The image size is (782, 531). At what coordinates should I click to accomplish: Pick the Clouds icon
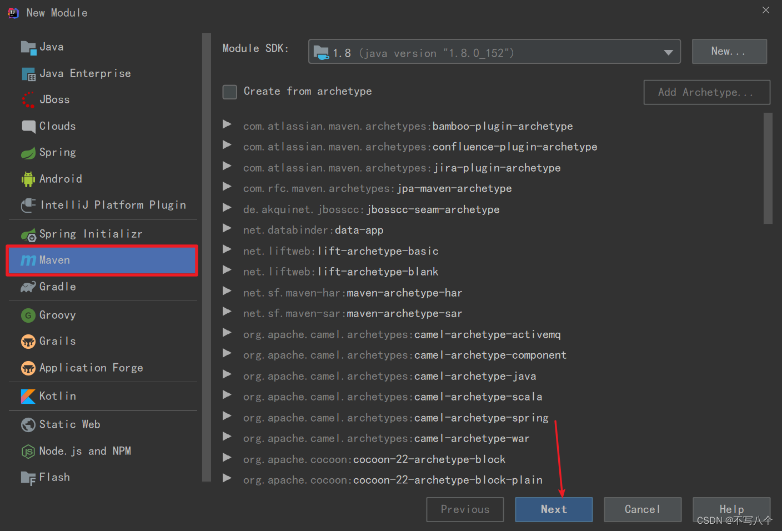(28, 127)
